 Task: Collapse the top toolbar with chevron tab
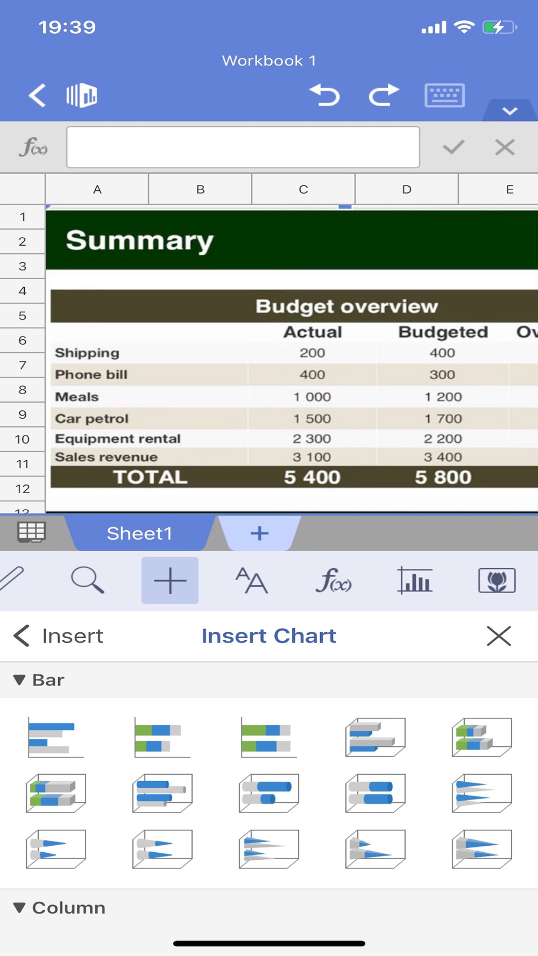click(509, 110)
